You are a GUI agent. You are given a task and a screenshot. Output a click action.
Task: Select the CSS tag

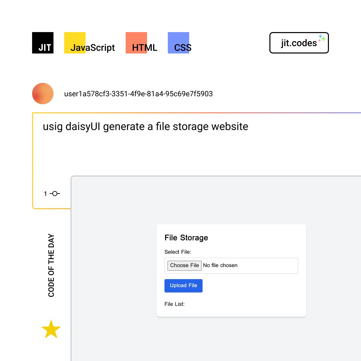179,43
